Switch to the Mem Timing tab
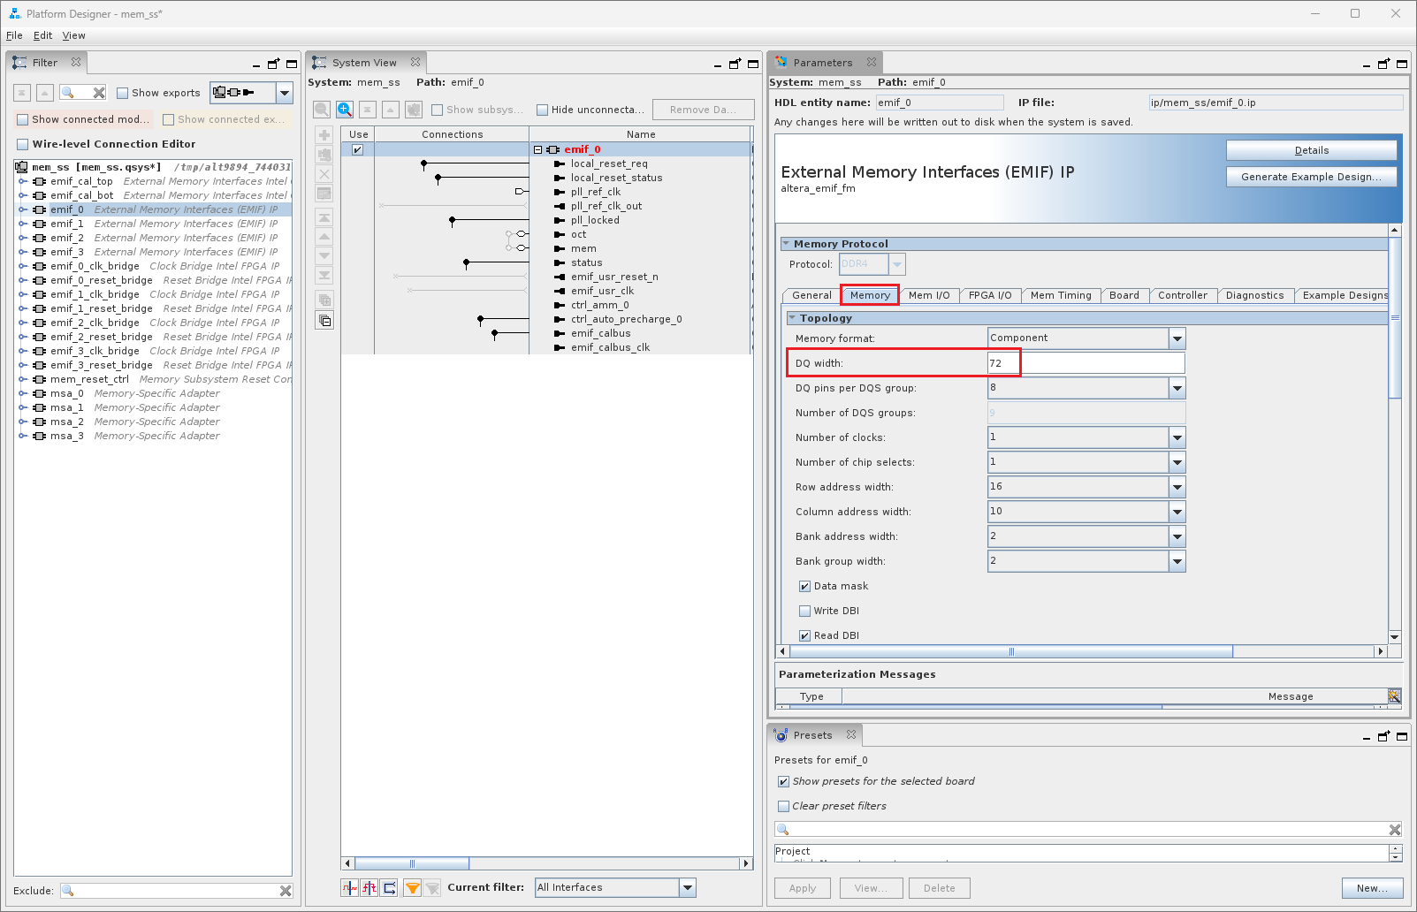The height and width of the screenshot is (912, 1417). point(1060,295)
